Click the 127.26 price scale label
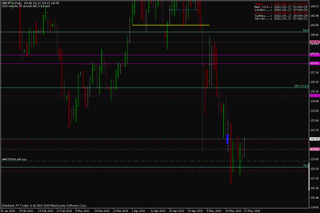320x213 pixels. [314, 178]
